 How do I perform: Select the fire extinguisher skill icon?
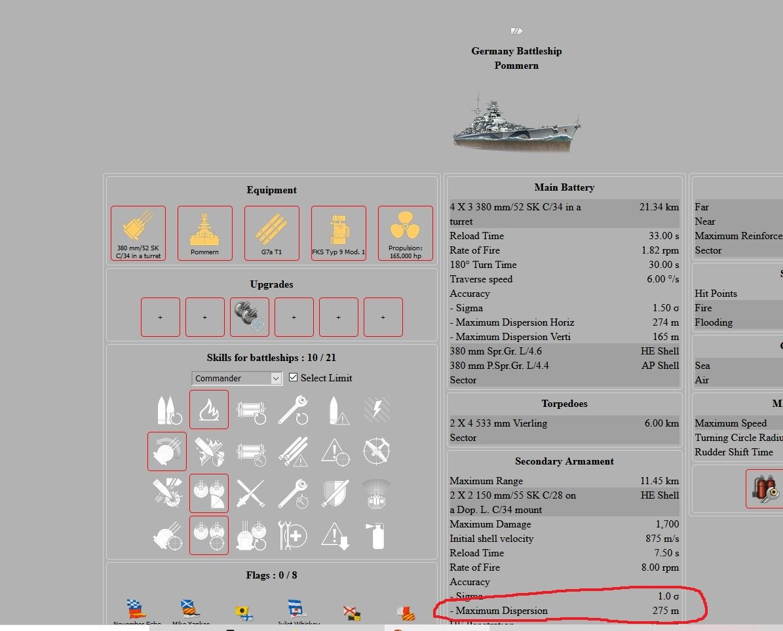[x=376, y=535]
